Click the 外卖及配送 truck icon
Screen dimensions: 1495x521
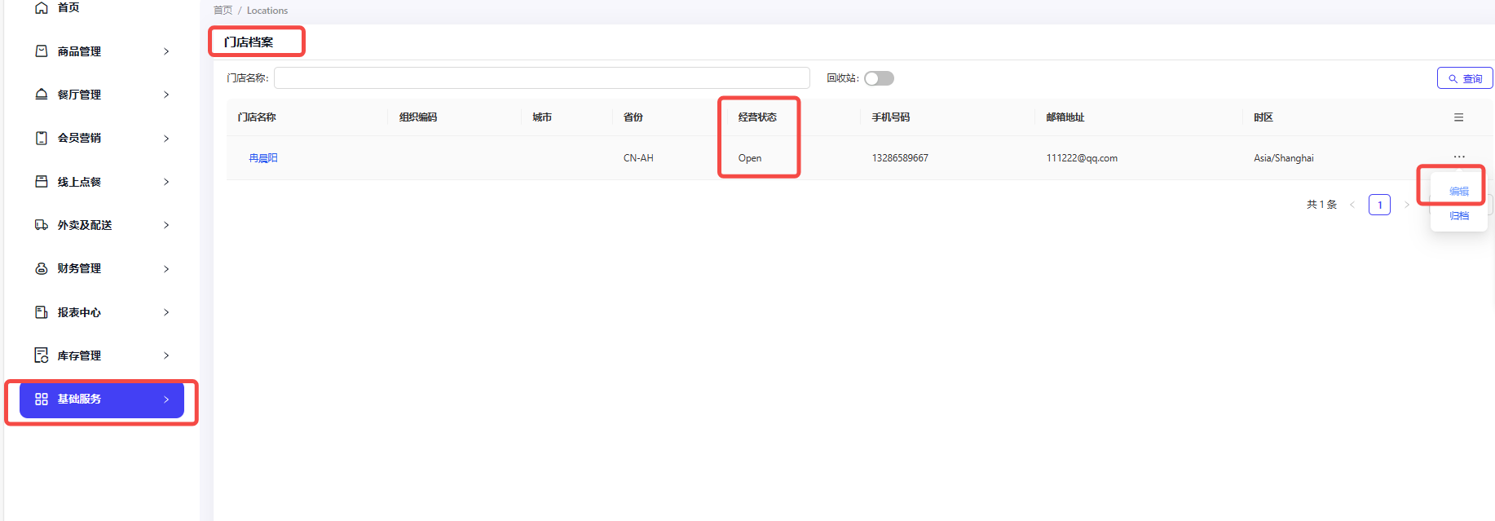[x=42, y=225]
